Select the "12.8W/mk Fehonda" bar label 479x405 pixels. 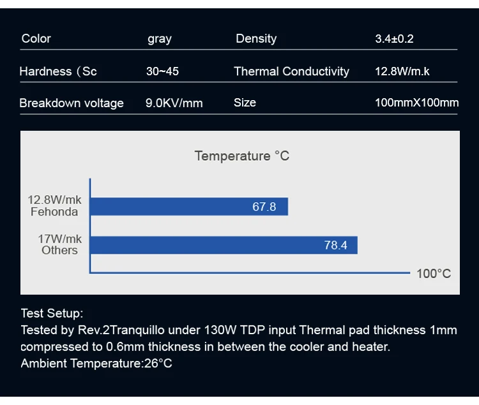[54, 206]
